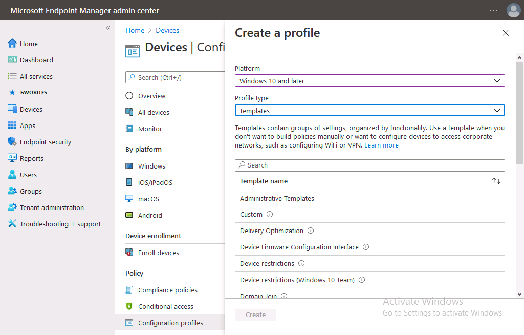Click the All devices icon
This screenshot has height=335, width=524.
[x=129, y=112]
